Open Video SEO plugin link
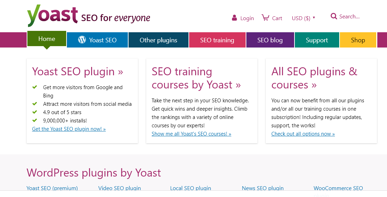This screenshot has width=387, height=197. click(120, 188)
